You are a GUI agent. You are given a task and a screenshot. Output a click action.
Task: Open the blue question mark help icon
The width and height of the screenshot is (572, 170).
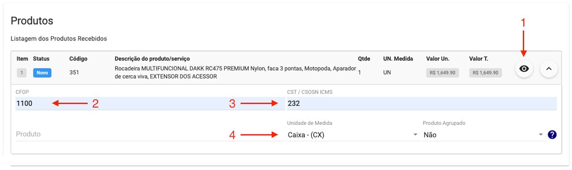(551, 135)
